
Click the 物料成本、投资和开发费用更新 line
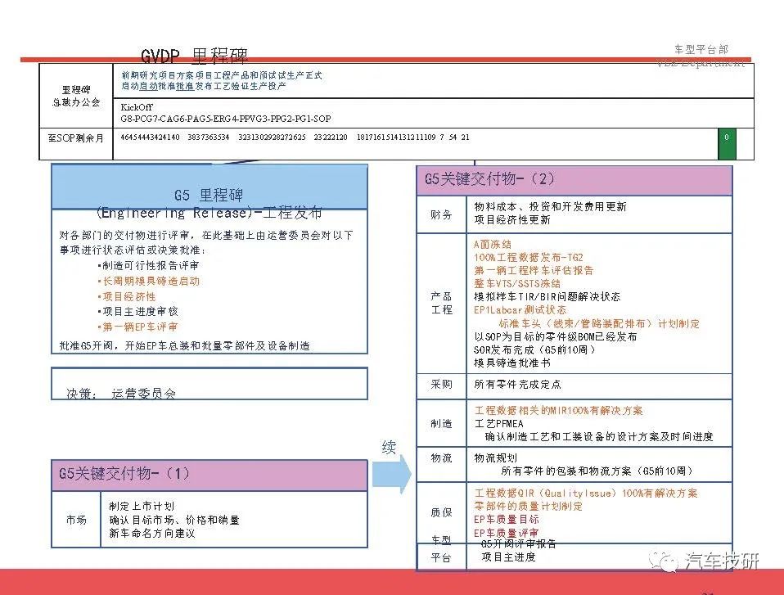(550, 206)
